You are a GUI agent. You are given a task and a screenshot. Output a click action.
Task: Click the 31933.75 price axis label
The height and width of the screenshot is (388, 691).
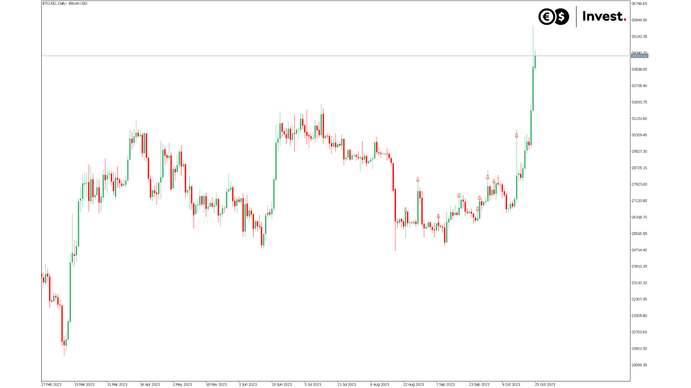coord(639,102)
